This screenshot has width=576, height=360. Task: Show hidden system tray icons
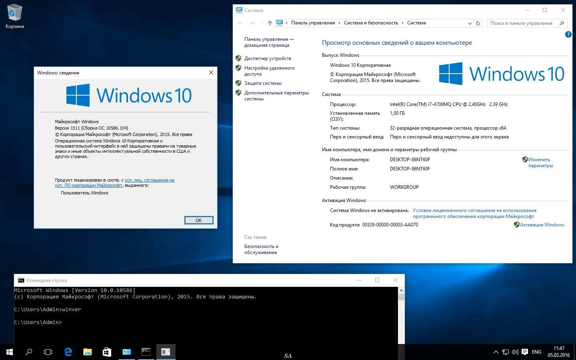[496, 352]
